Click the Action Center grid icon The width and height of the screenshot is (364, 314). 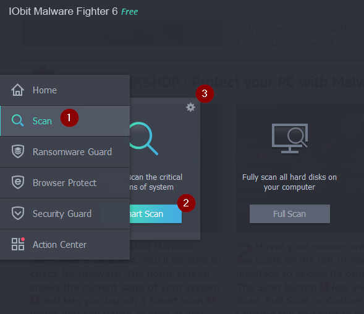[18, 244]
